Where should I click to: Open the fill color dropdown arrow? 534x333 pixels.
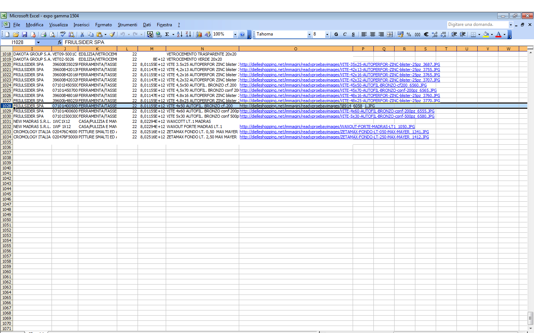point(492,34)
